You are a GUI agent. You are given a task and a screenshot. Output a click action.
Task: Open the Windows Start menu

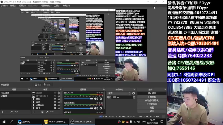[x=4, y=122]
